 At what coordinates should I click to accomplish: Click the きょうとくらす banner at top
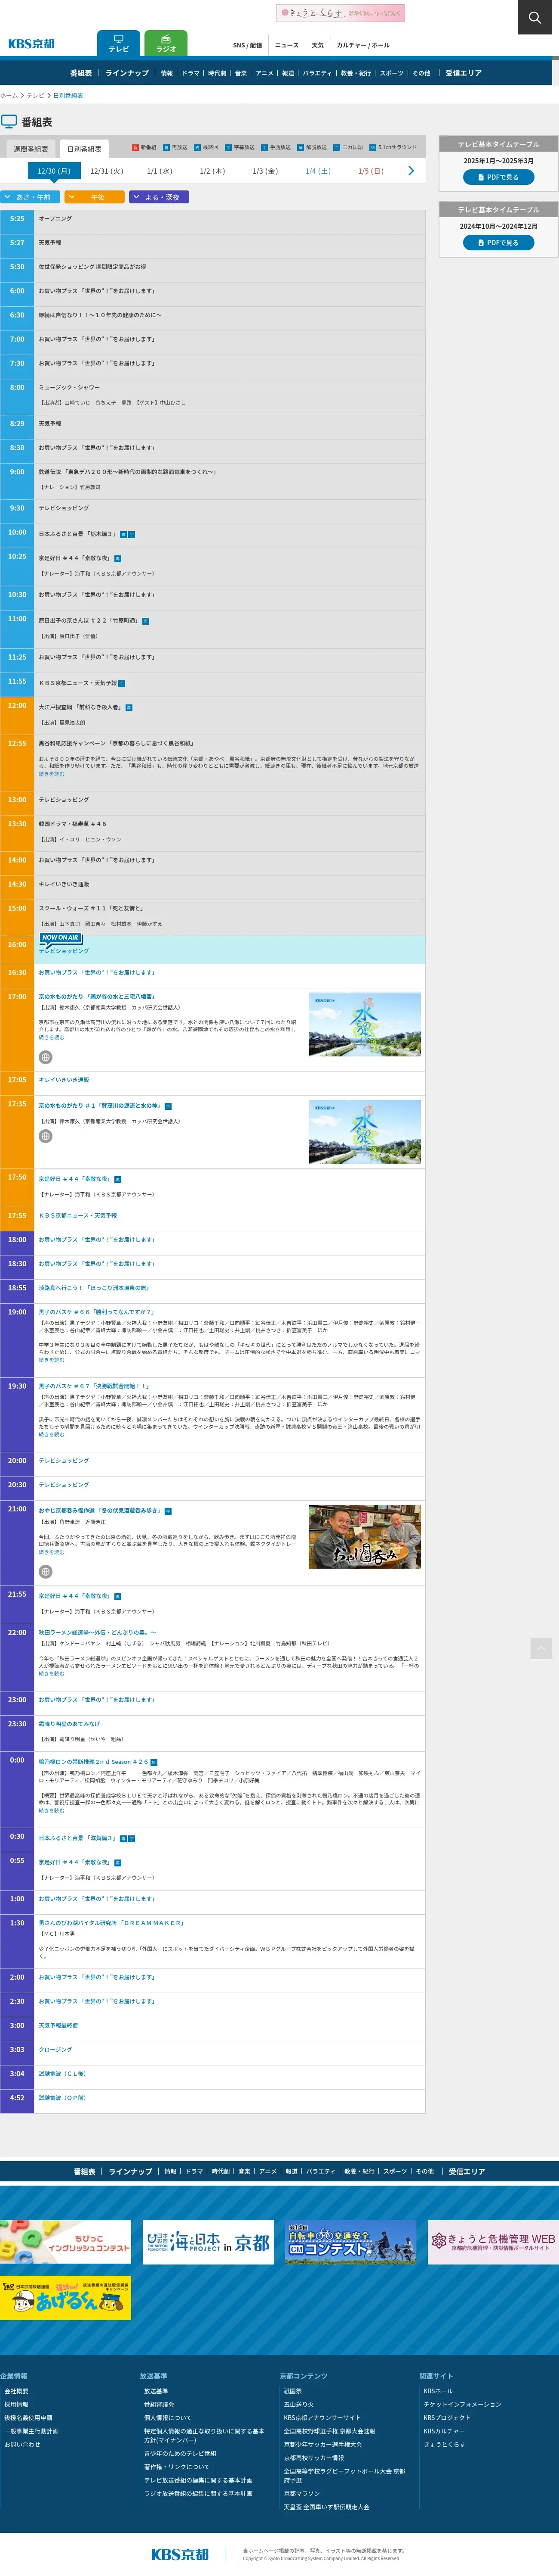pos(341,13)
